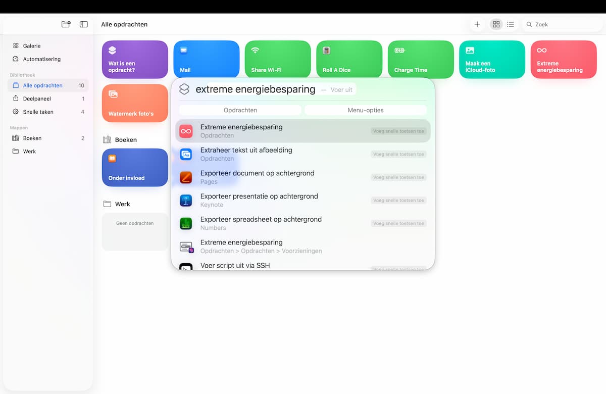
Task: Select the Keynote Exporteer presentatie result
Action: pos(303,201)
